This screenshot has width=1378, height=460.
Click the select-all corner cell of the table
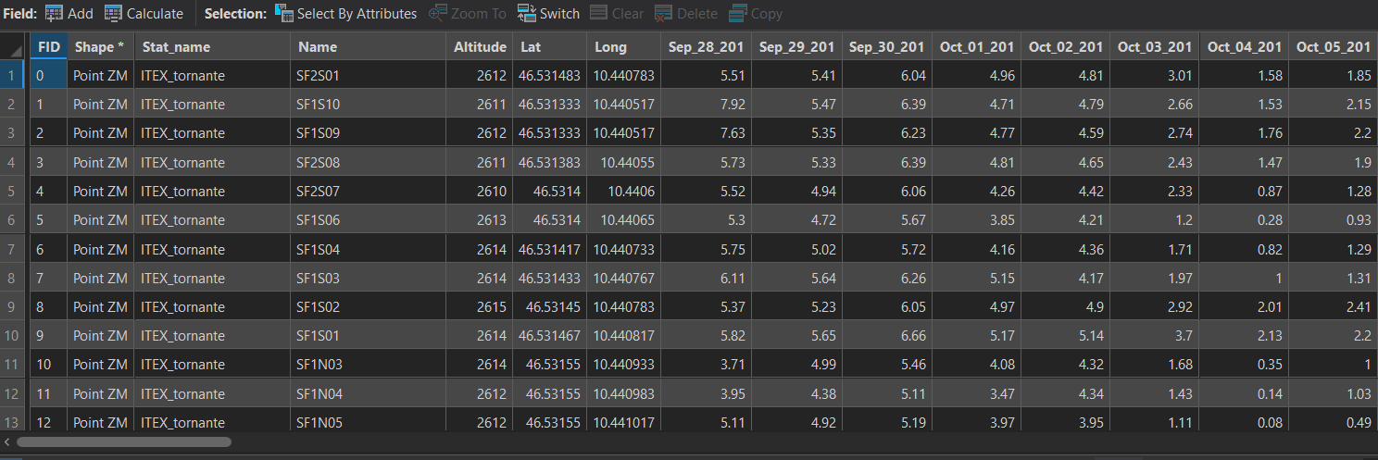(14, 46)
